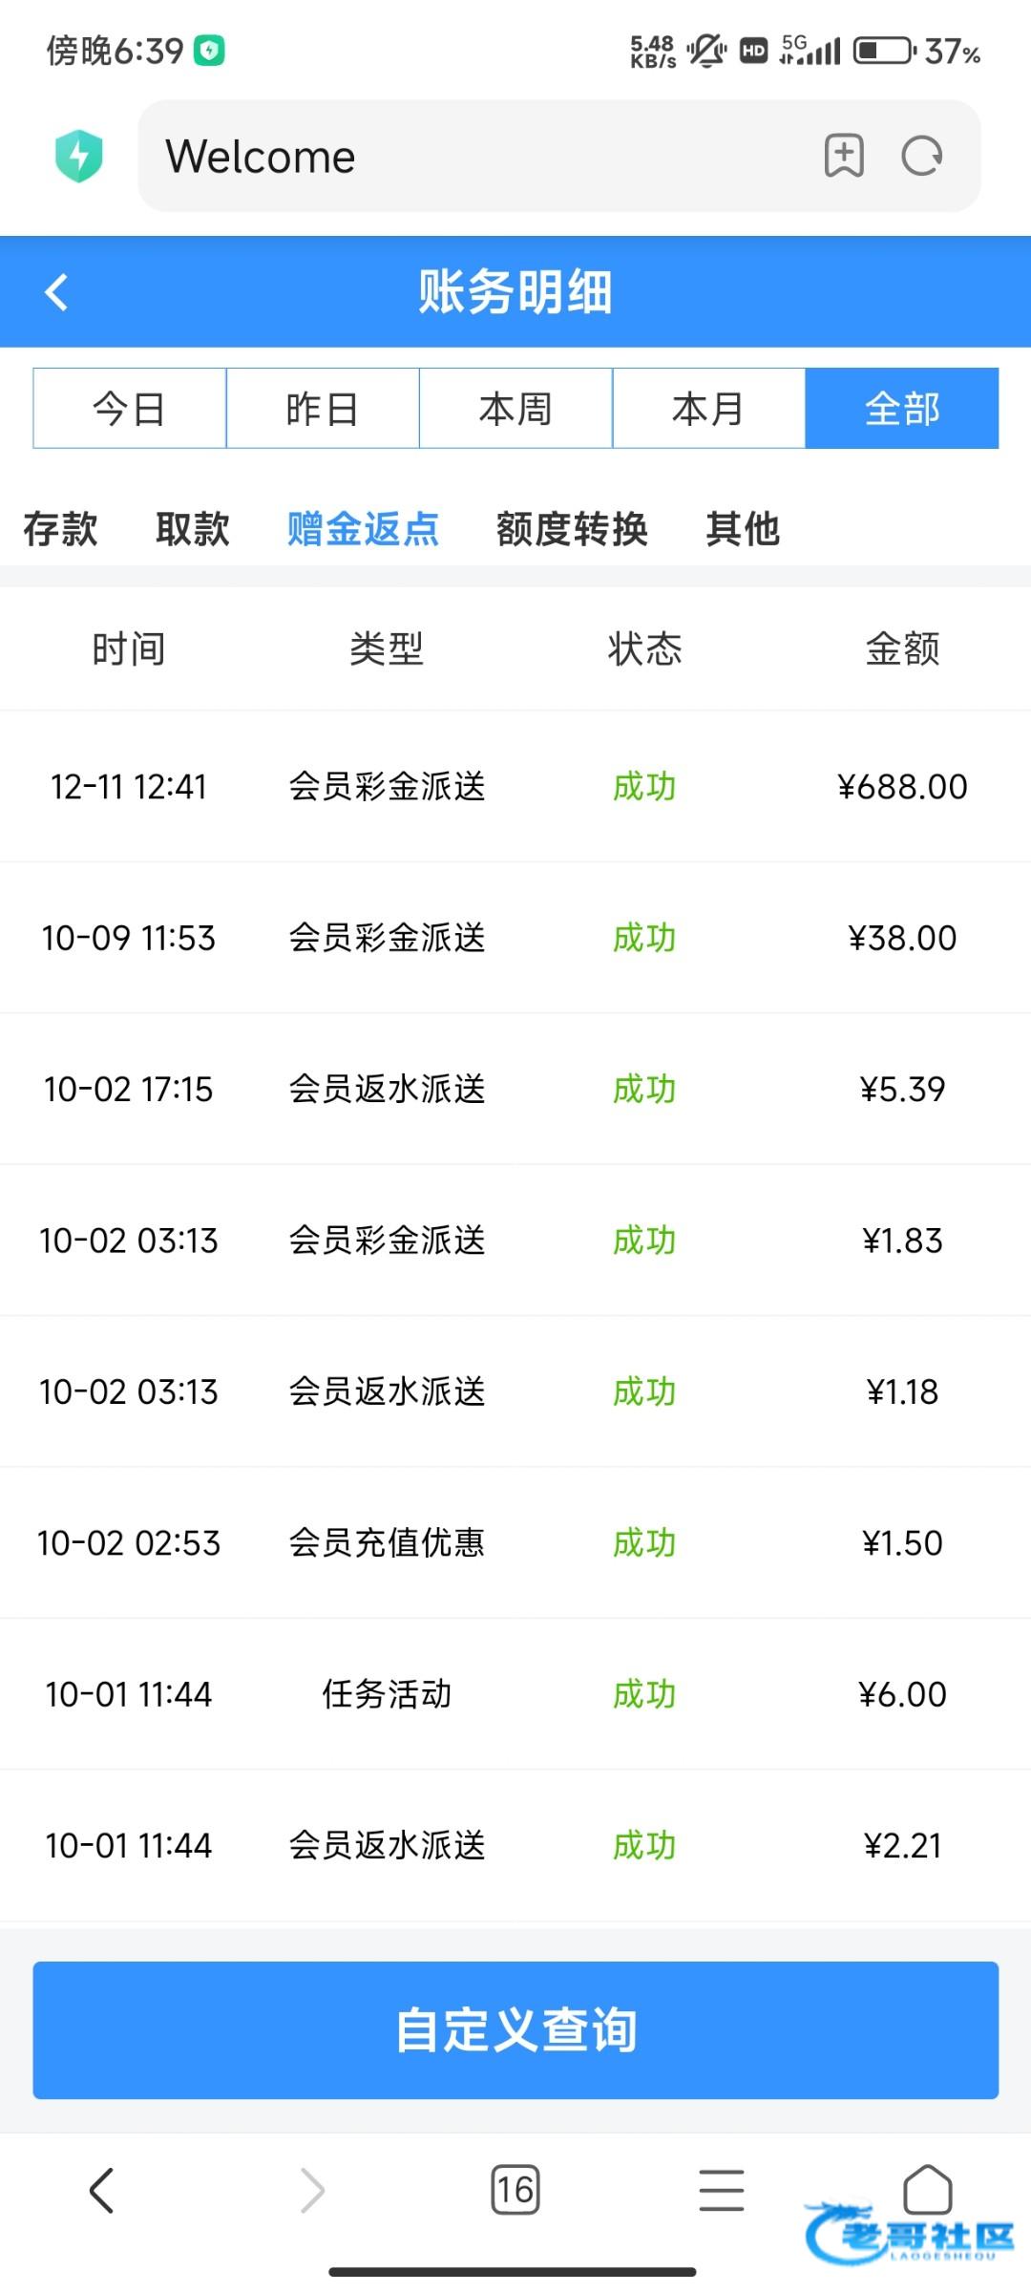The image size is (1031, 2292).
Task: Switch to the 本月 date filter
Action: pos(708,409)
